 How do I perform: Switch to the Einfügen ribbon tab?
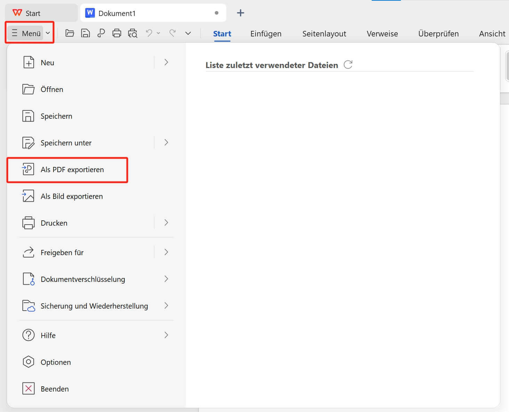[266, 34]
